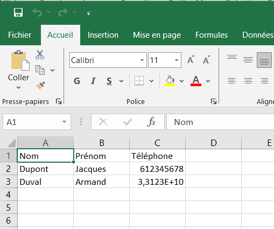Confirm entry with the checkmark icon

tap(128, 122)
